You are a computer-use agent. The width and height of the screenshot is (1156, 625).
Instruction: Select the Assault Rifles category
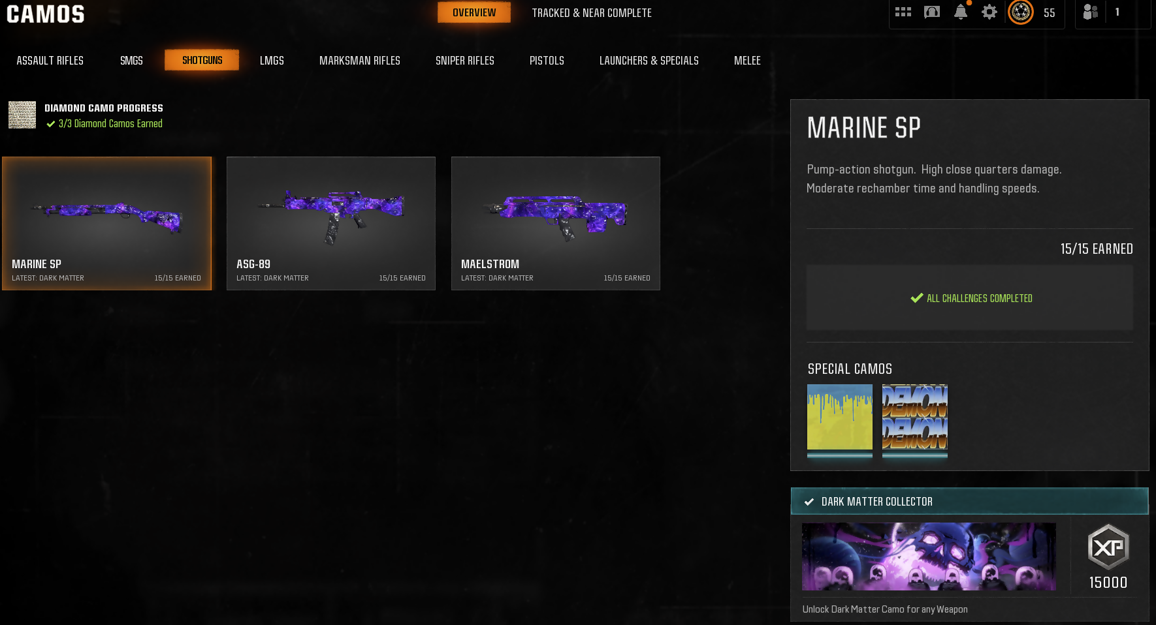coord(50,61)
